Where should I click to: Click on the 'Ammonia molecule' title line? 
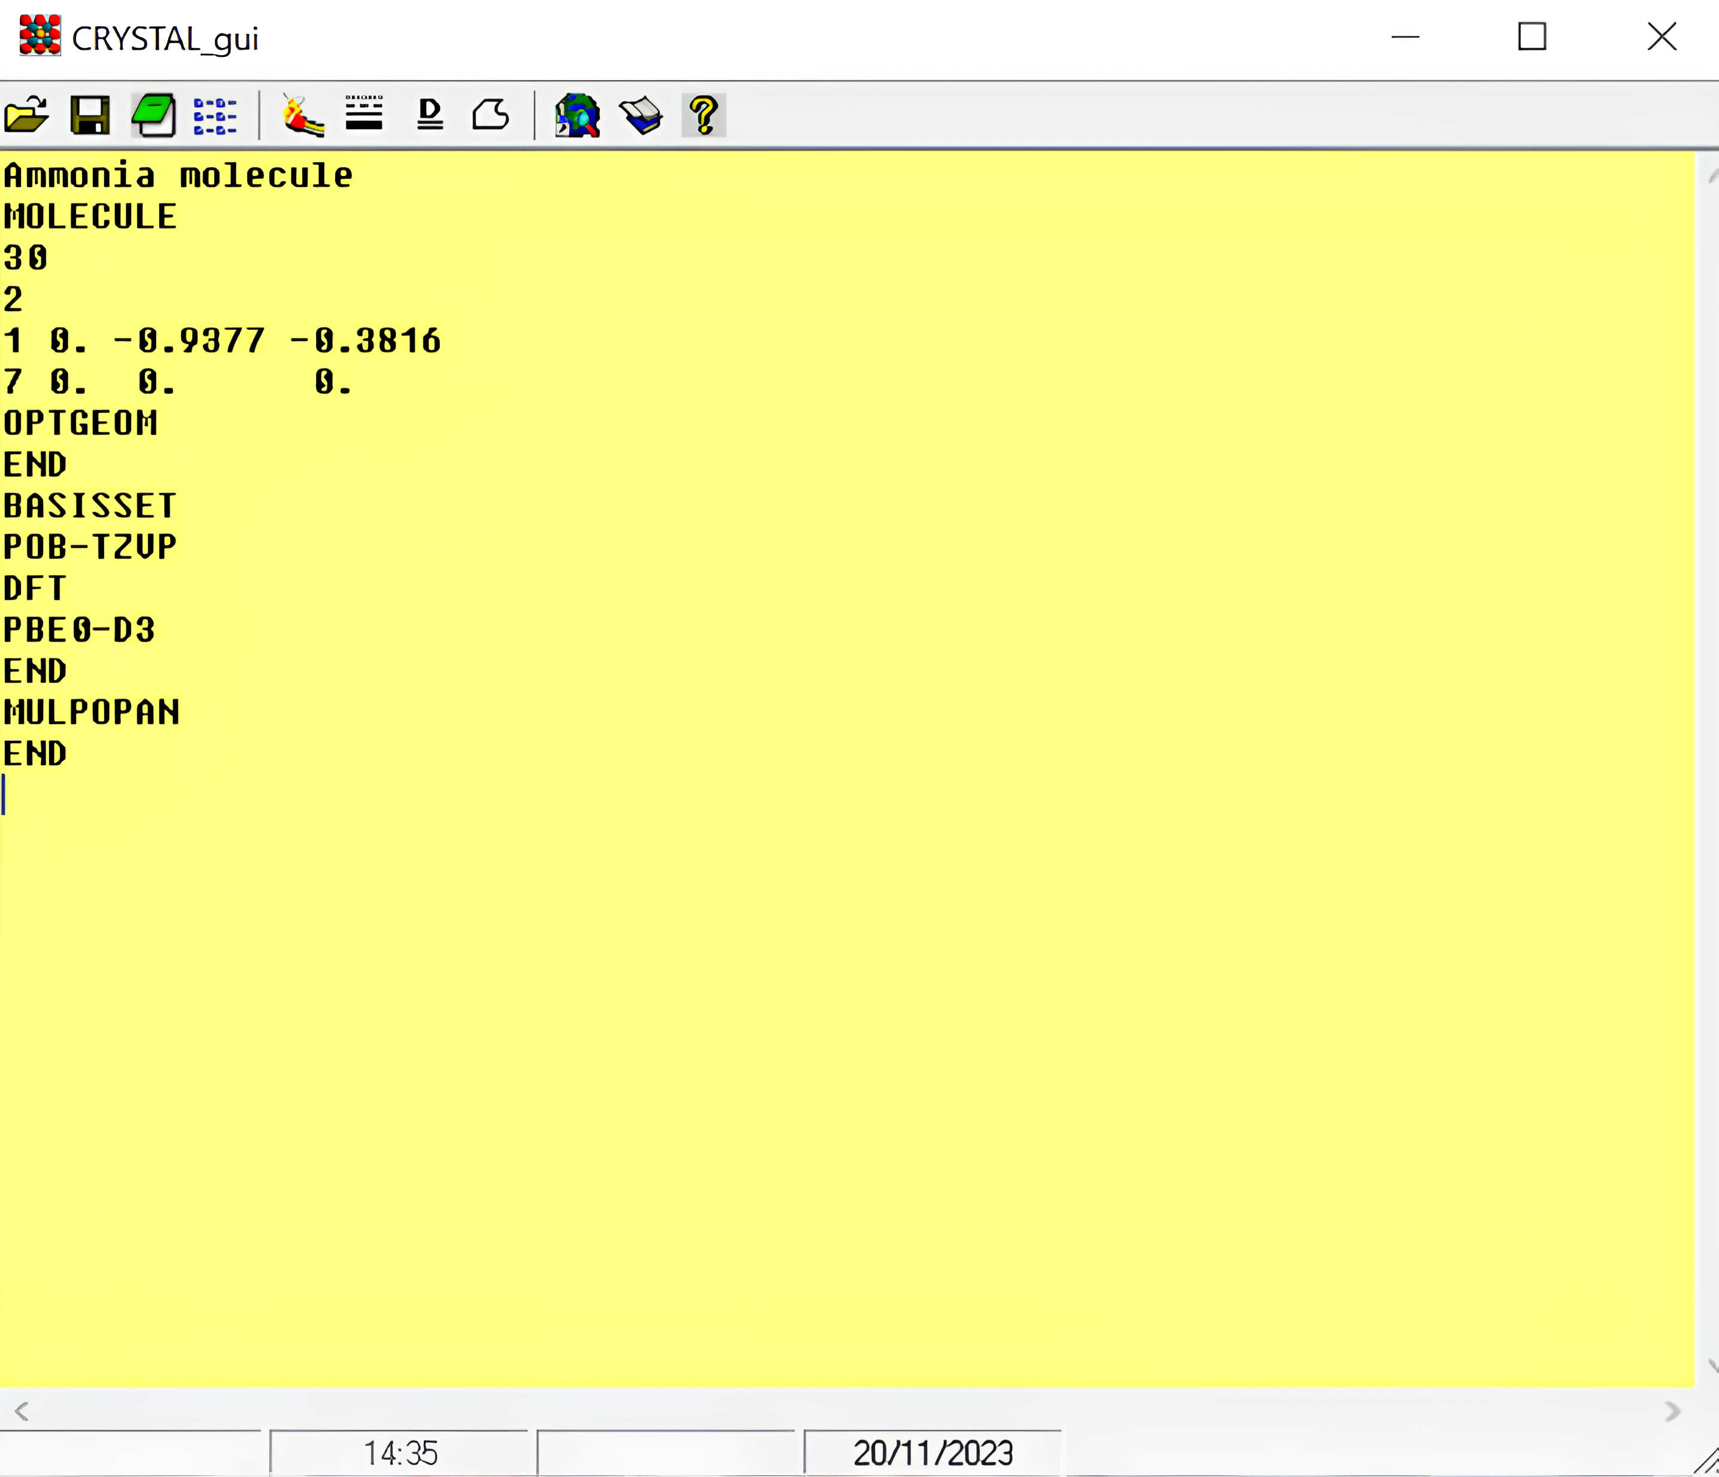coord(178,176)
